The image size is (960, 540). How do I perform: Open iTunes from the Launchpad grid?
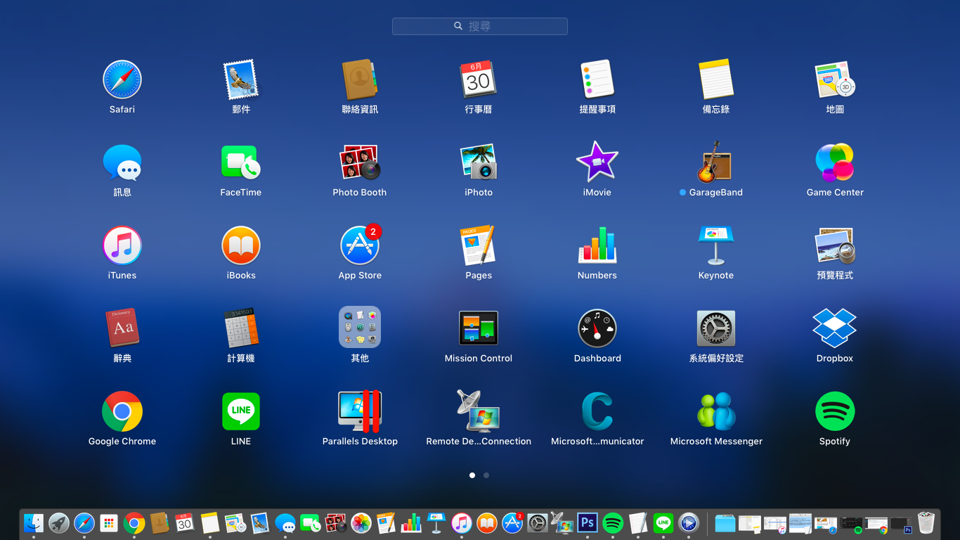pyautogui.click(x=122, y=245)
